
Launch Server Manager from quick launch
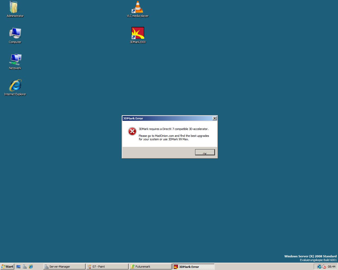25,267
